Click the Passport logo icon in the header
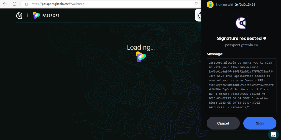 click(x=36, y=15)
